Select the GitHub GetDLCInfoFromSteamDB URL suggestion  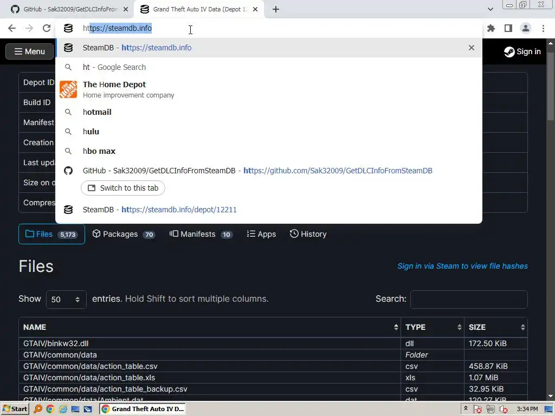pyautogui.click(x=269, y=171)
